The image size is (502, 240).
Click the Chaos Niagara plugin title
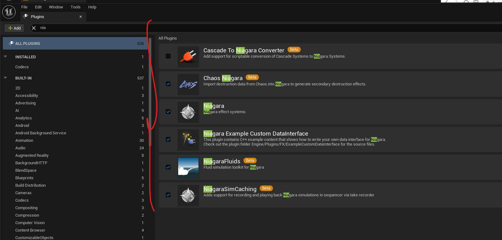tap(223, 78)
